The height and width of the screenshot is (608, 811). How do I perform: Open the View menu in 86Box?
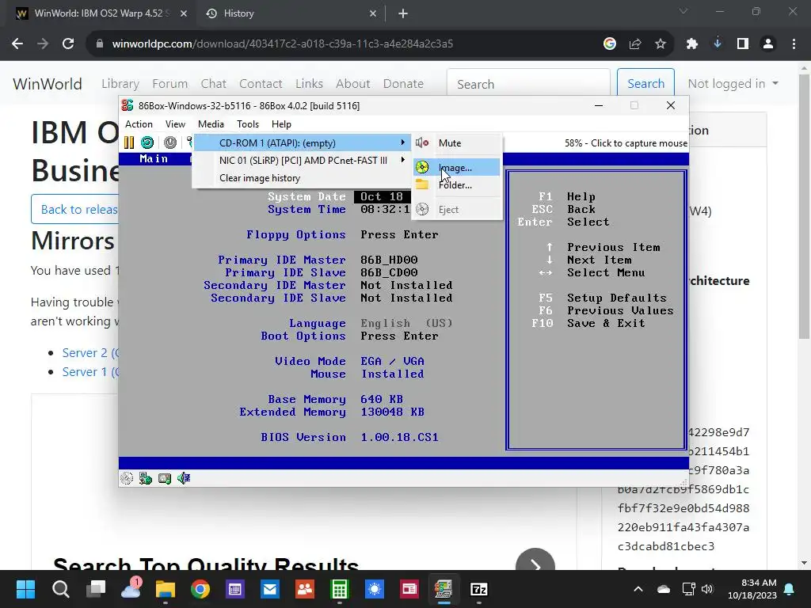[x=175, y=124]
